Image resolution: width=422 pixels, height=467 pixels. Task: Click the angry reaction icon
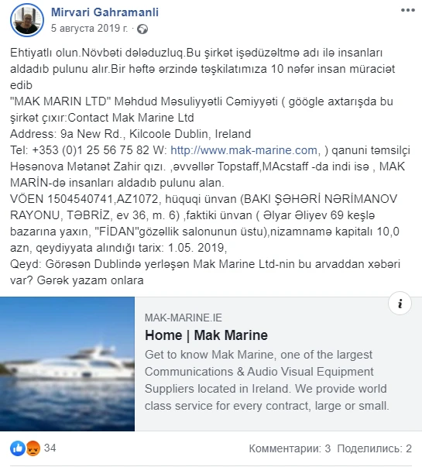tap(33, 448)
